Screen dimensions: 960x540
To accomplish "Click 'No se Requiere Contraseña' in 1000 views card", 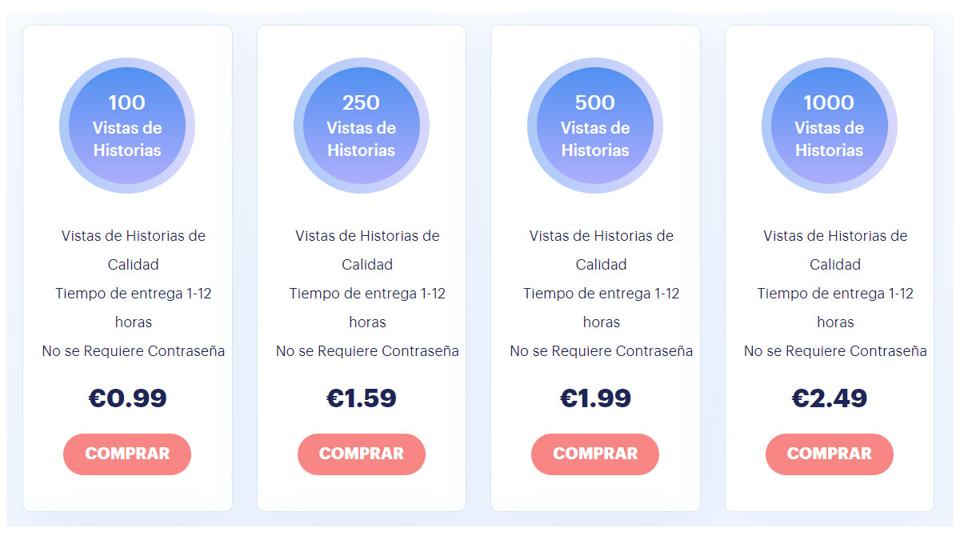I will 835,350.
